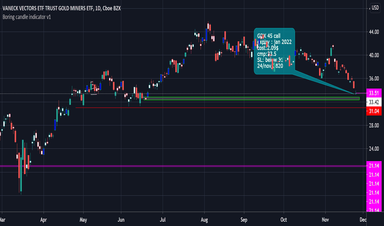Click the Jul label on time axis
The height and width of the screenshot is (226, 384).
(x=163, y=220)
